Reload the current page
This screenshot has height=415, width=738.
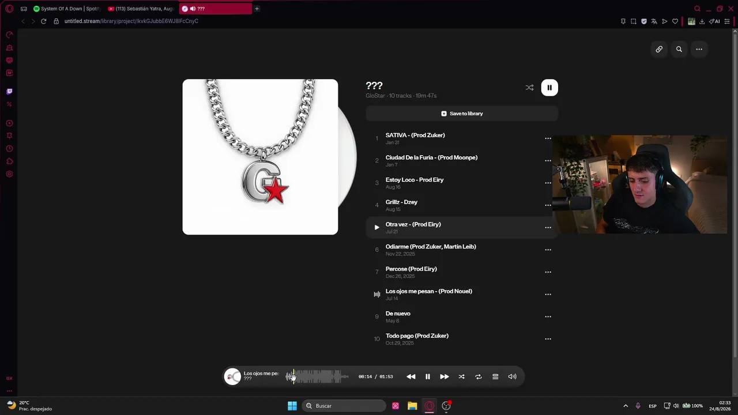pyautogui.click(x=43, y=21)
